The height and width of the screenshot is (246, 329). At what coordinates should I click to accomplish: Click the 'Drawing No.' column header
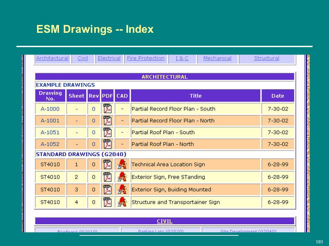click(x=50, y=96)
